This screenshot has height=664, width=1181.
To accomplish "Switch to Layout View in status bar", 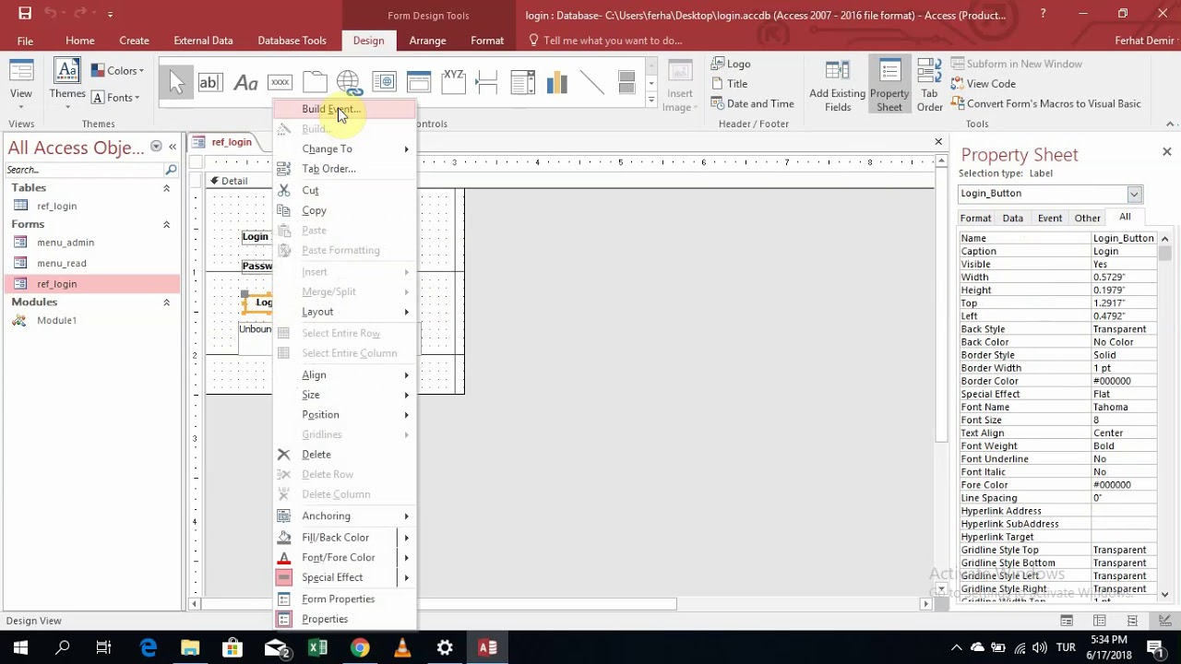I will click(x=1132, y=621).
